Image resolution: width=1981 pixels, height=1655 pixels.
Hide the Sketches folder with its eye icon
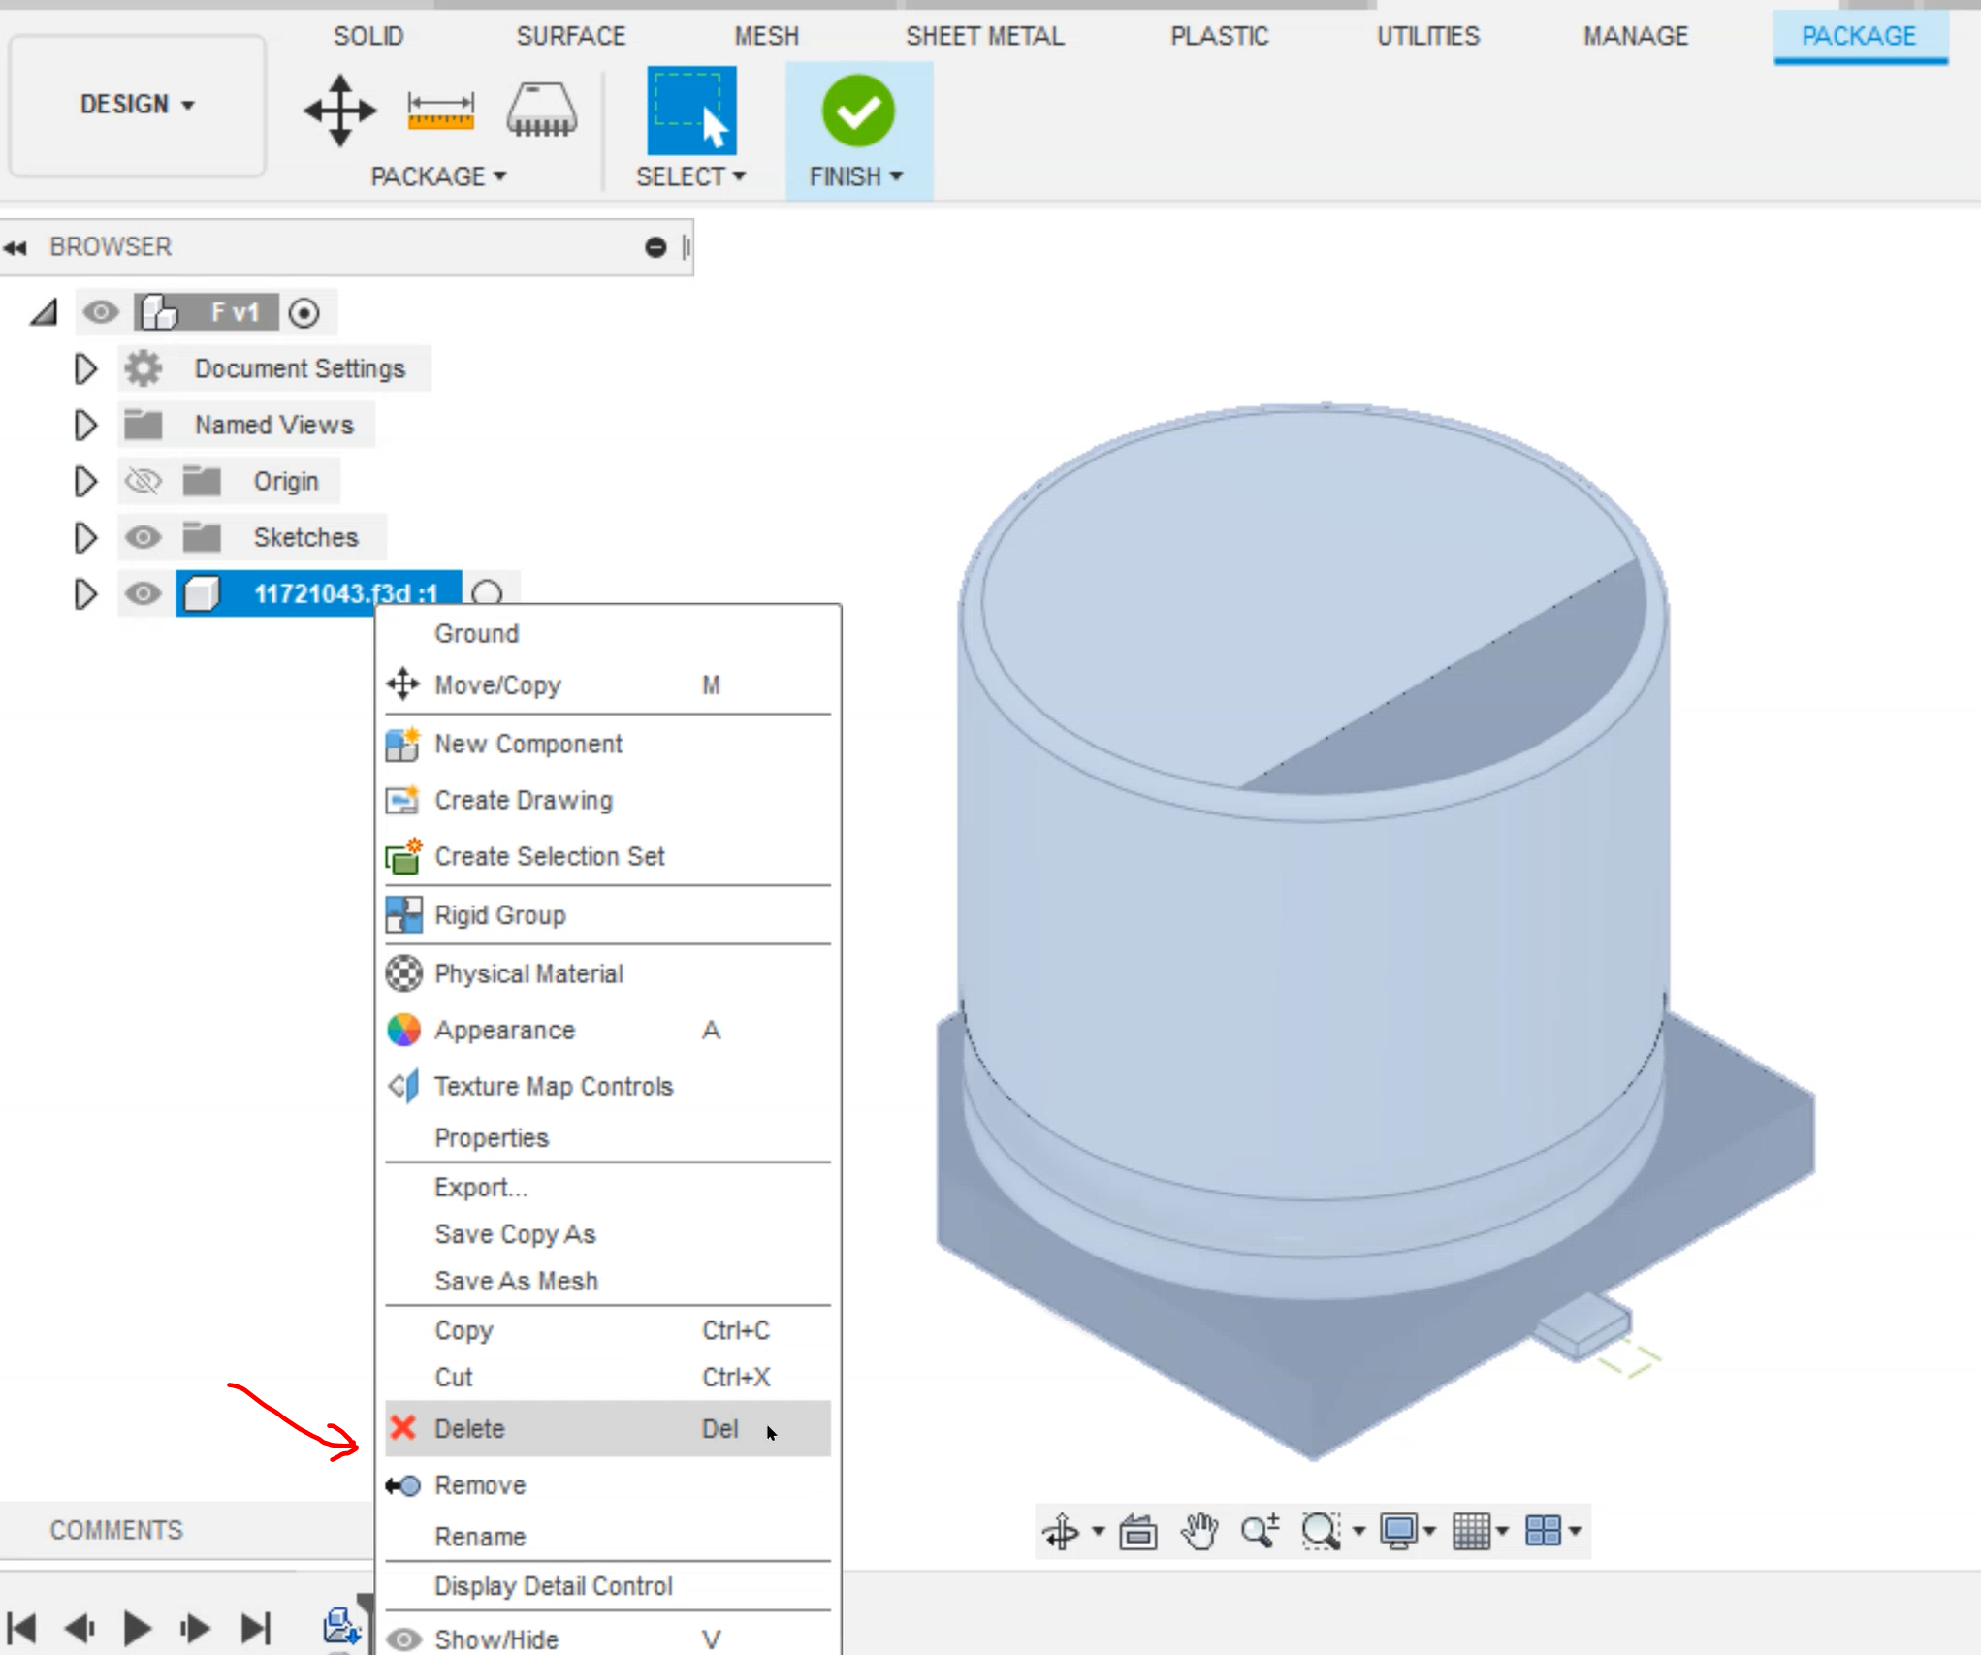click(144, 537)
